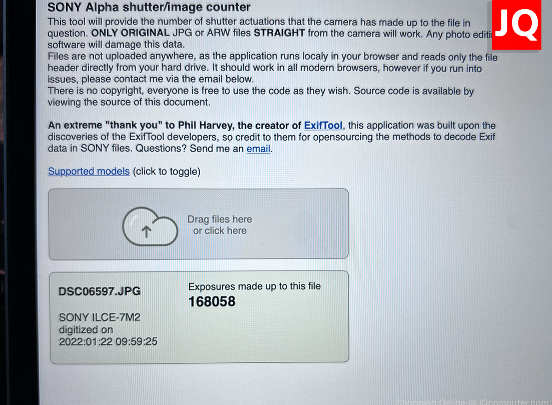Image resolution: width=552 pixels, height=405 pixels.
Task: Select the DSC06597.JPG file name
Action: click(x=100, y=291)
